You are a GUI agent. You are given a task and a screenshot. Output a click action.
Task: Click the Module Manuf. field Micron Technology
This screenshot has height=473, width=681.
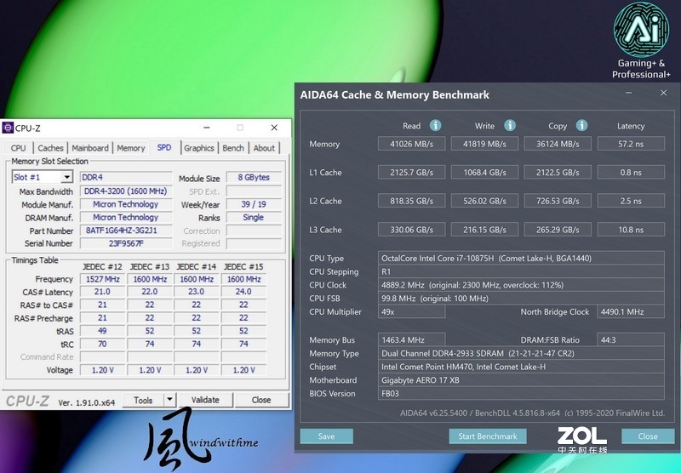(x=125, y=204)
